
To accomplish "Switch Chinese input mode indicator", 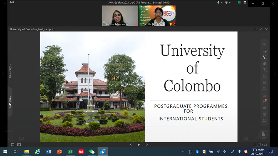I will [240, 152].
